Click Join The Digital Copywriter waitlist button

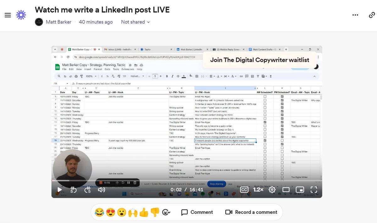(x=260, y=60)
